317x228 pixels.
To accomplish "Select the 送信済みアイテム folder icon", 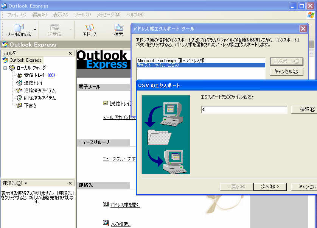I will pos(19,90).
